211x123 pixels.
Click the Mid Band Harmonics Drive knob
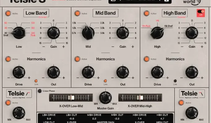pos(88,73)
